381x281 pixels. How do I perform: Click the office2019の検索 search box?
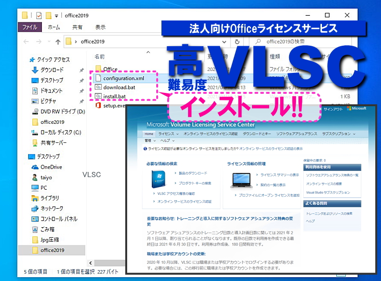coord(300,41)
